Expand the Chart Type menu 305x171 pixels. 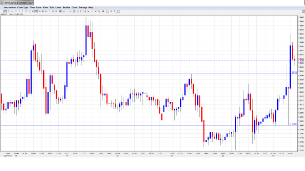[x=23, y=7]
